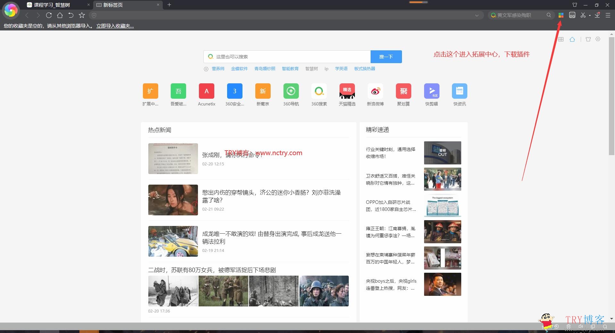This screenshot has height=333, width=615.
Task: Open new tab page settings gear
Action: [x=598, y=39]
